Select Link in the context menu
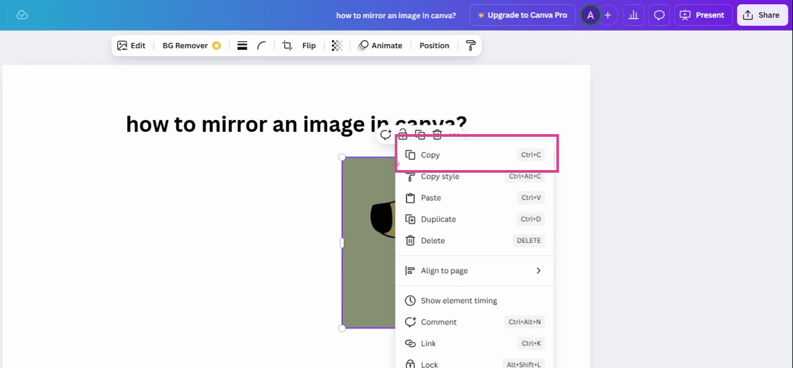The height and width of the screenshot is (368, 793). 475,344
